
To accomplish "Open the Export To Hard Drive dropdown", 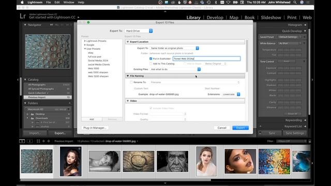I will (x=139, y=31).
